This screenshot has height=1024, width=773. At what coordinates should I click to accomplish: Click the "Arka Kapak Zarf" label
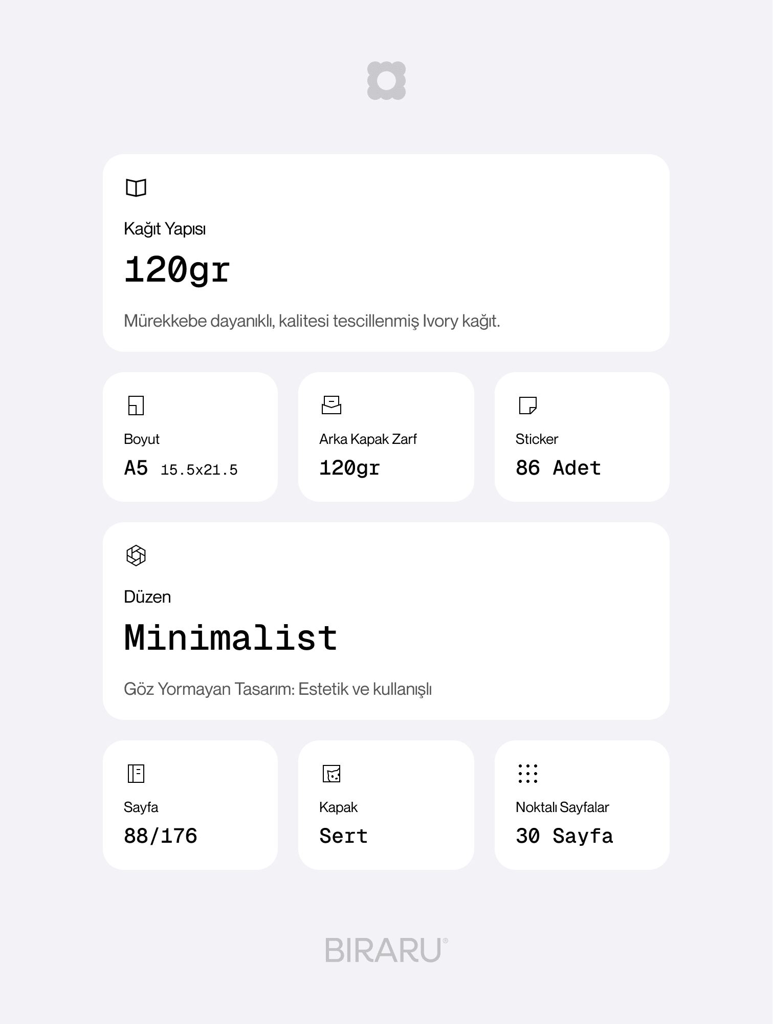[368, 439]
